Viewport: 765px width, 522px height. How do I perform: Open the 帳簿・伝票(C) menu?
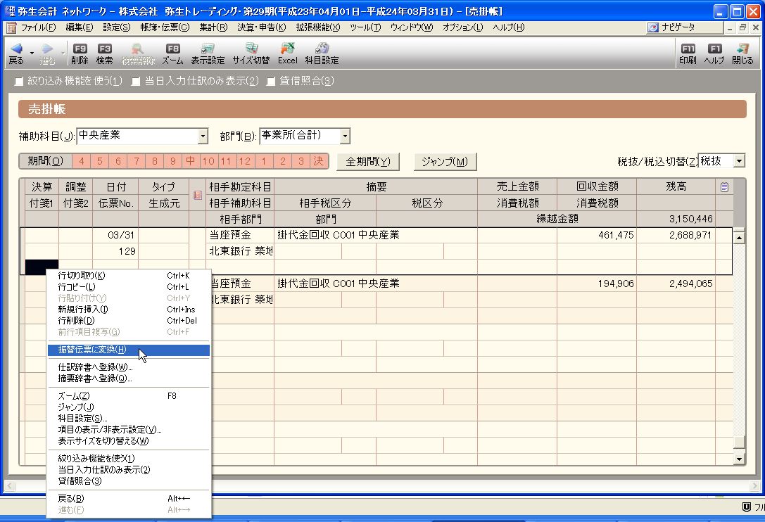(x=165, y=28)
